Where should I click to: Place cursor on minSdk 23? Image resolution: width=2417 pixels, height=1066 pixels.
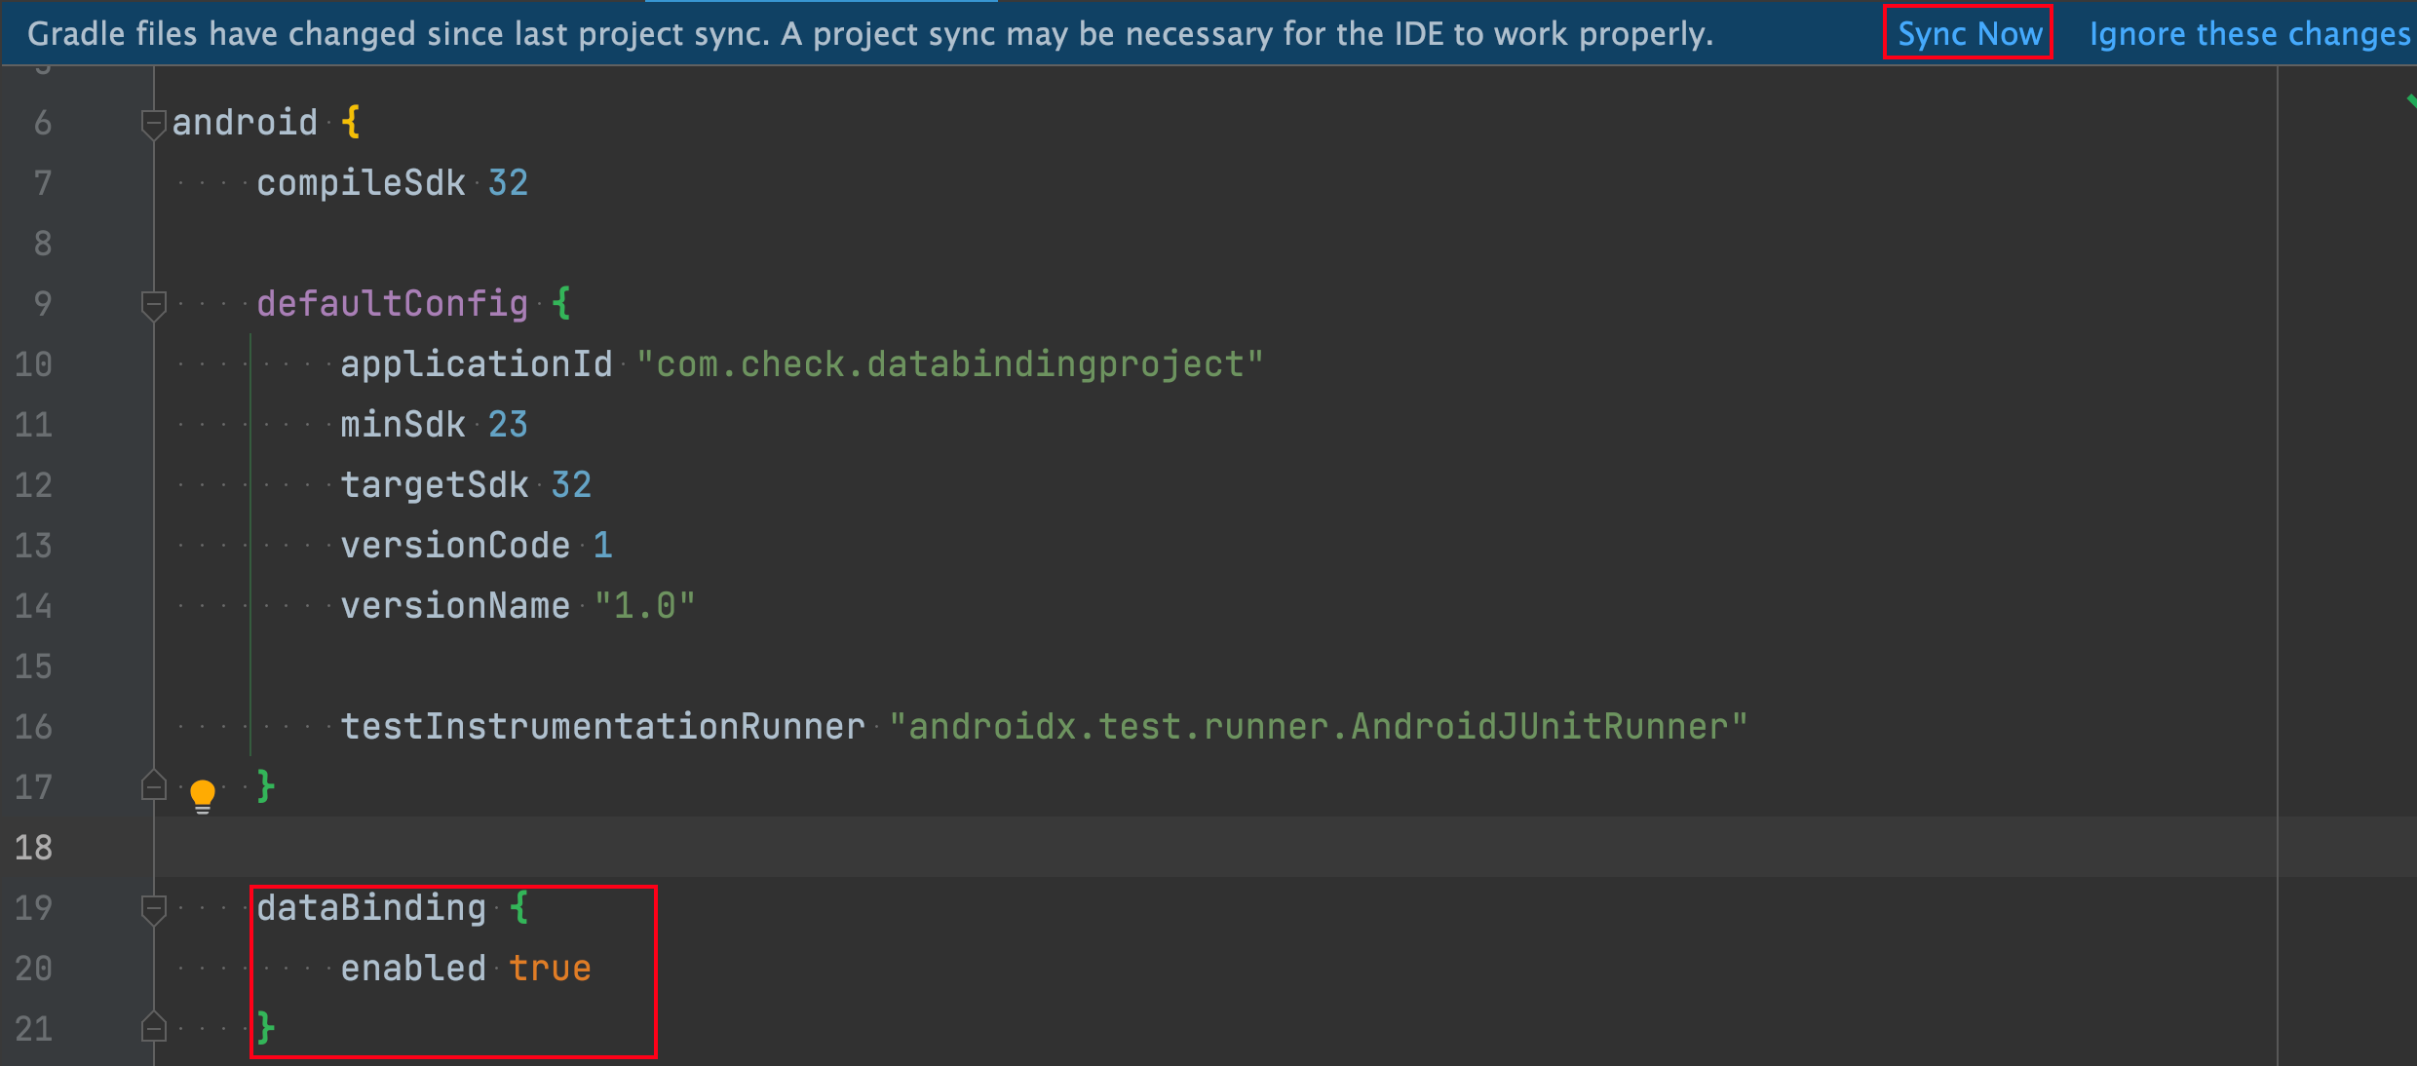[434, 425]
